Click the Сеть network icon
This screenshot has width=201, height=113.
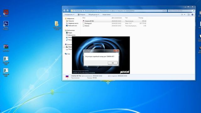point(66,54)
